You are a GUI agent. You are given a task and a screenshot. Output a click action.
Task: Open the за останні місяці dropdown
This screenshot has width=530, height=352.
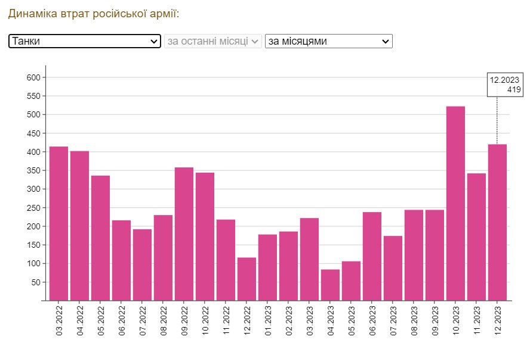pyautogui.click(x=213, y=41)
